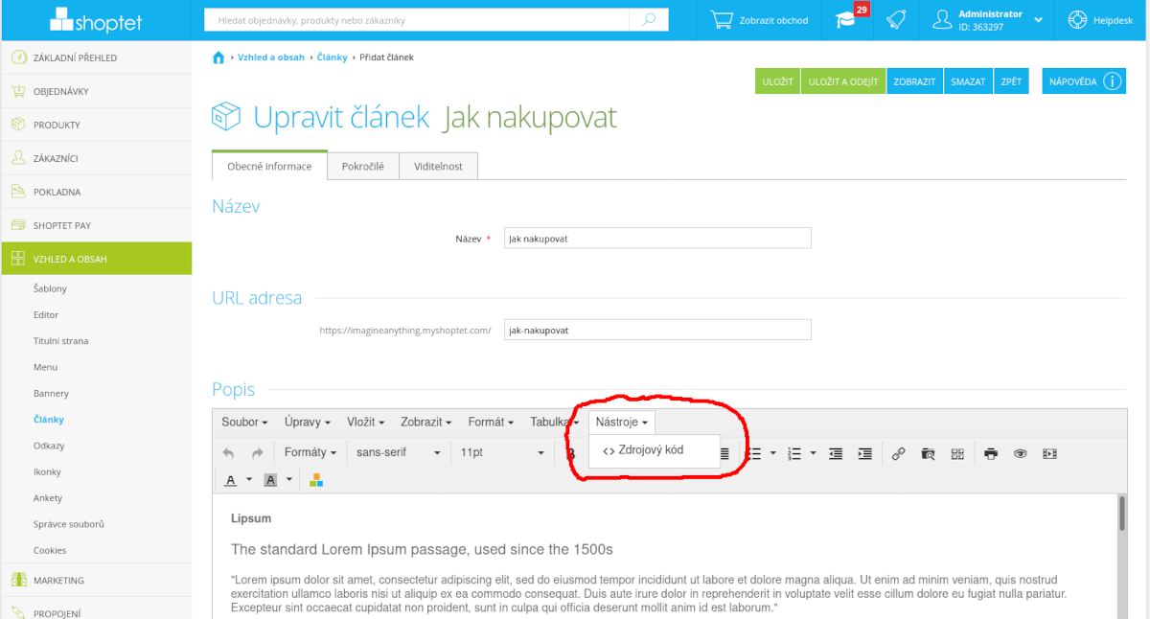1150x619 pixels.
Task: Preview the content with the eye icon
Action: coord(1021,453)
